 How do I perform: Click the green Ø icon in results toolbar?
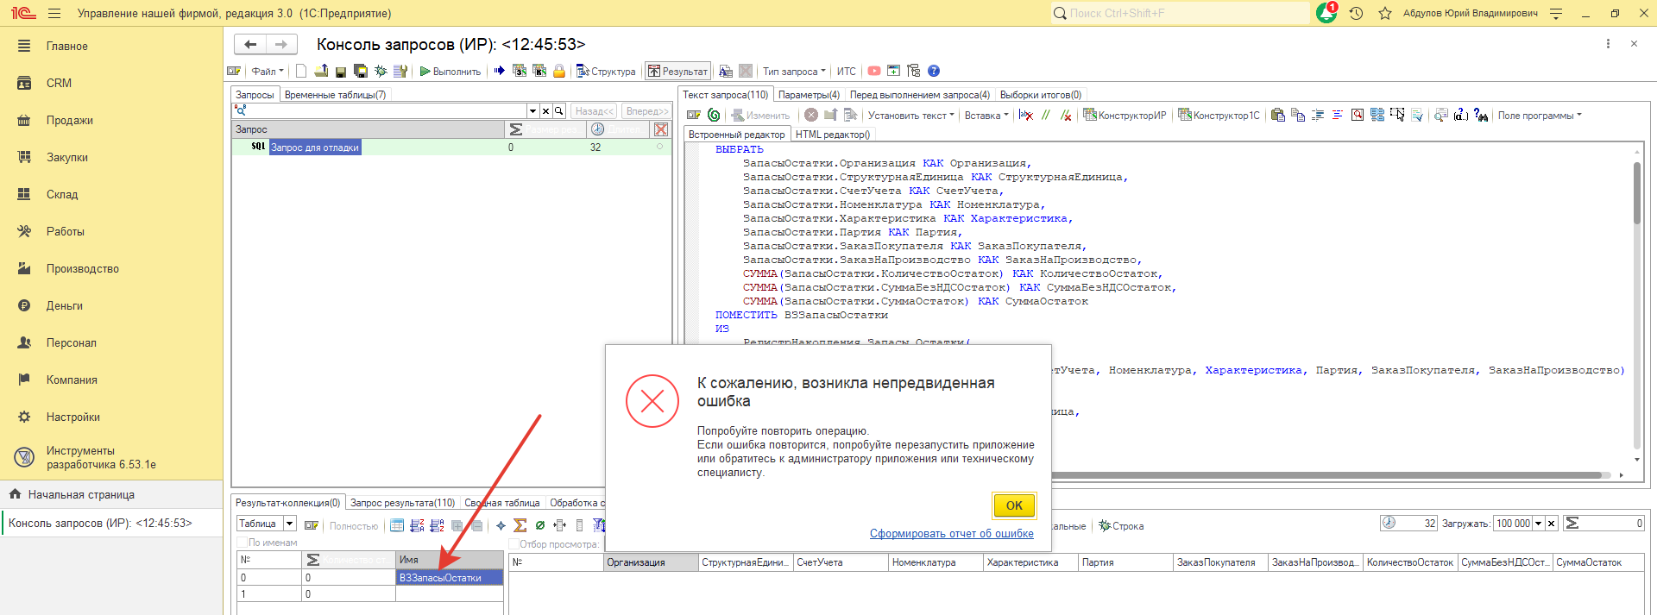540,525
